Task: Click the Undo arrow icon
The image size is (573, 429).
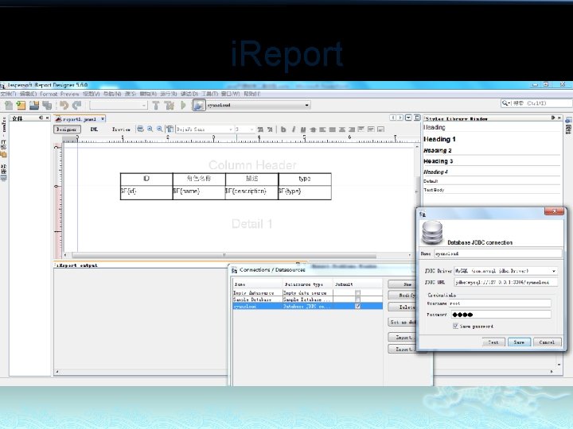Action: (64, 106)
